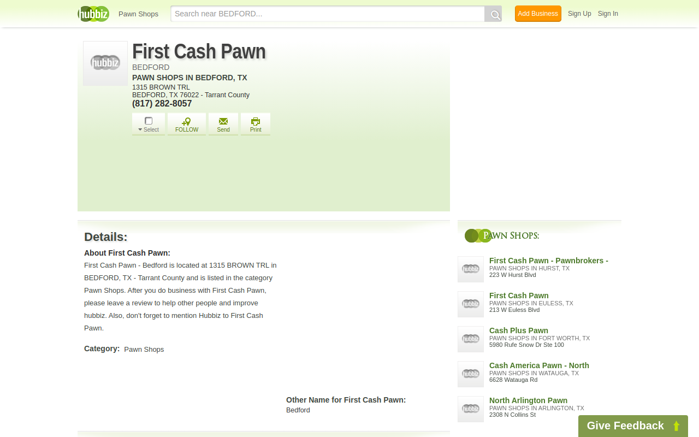Open the Sign Up link
699x437 pixels.
pyautogui.click(x=579, y=14)
